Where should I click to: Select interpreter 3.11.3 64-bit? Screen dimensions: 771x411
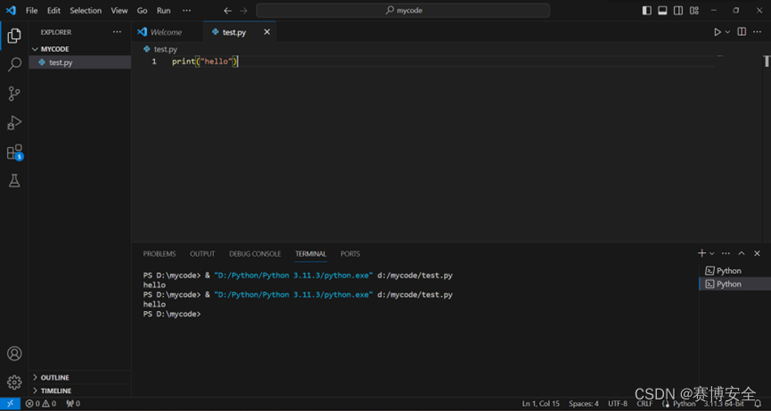pos(723,404)
